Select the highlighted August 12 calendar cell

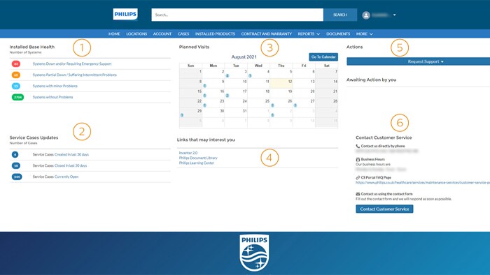(x=281, y=83)
